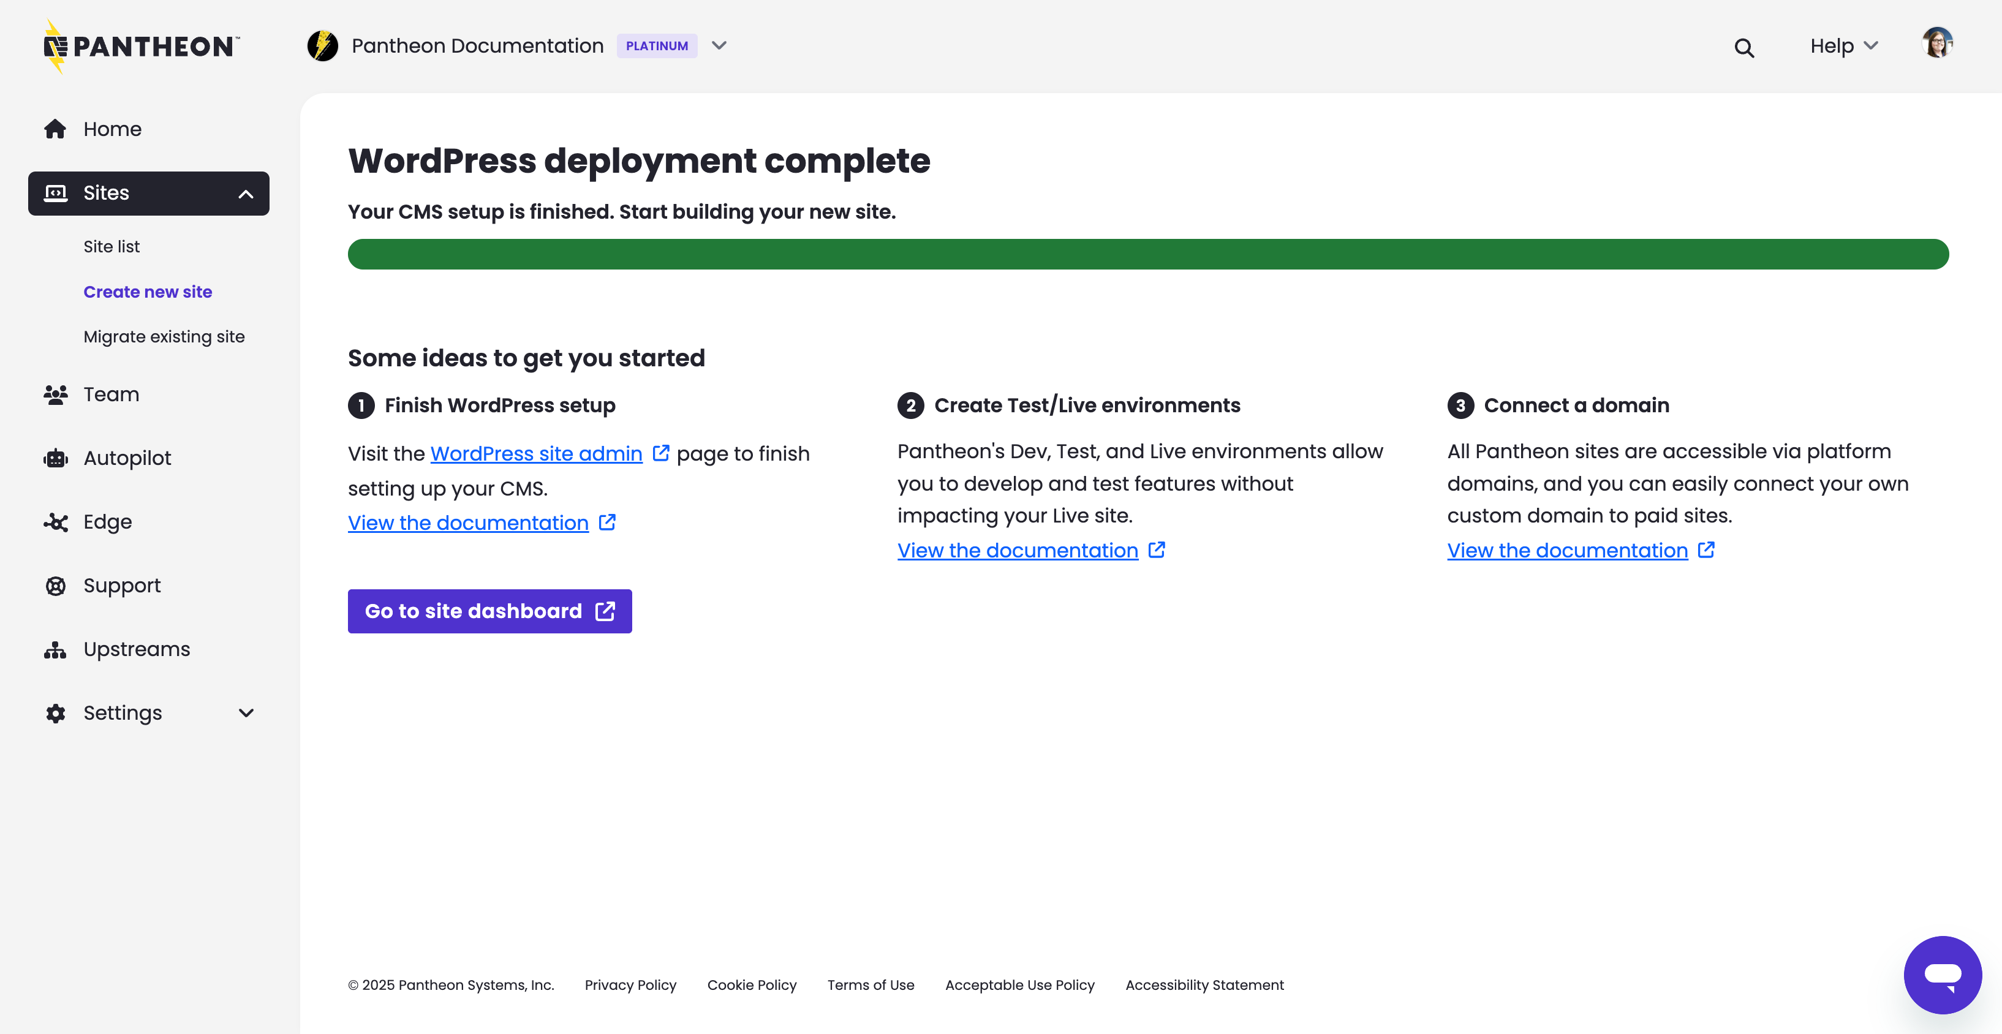Expand the Settings section
Image resolution: width=2002 pixels, height=1034 pixels.
click(246, 712)
